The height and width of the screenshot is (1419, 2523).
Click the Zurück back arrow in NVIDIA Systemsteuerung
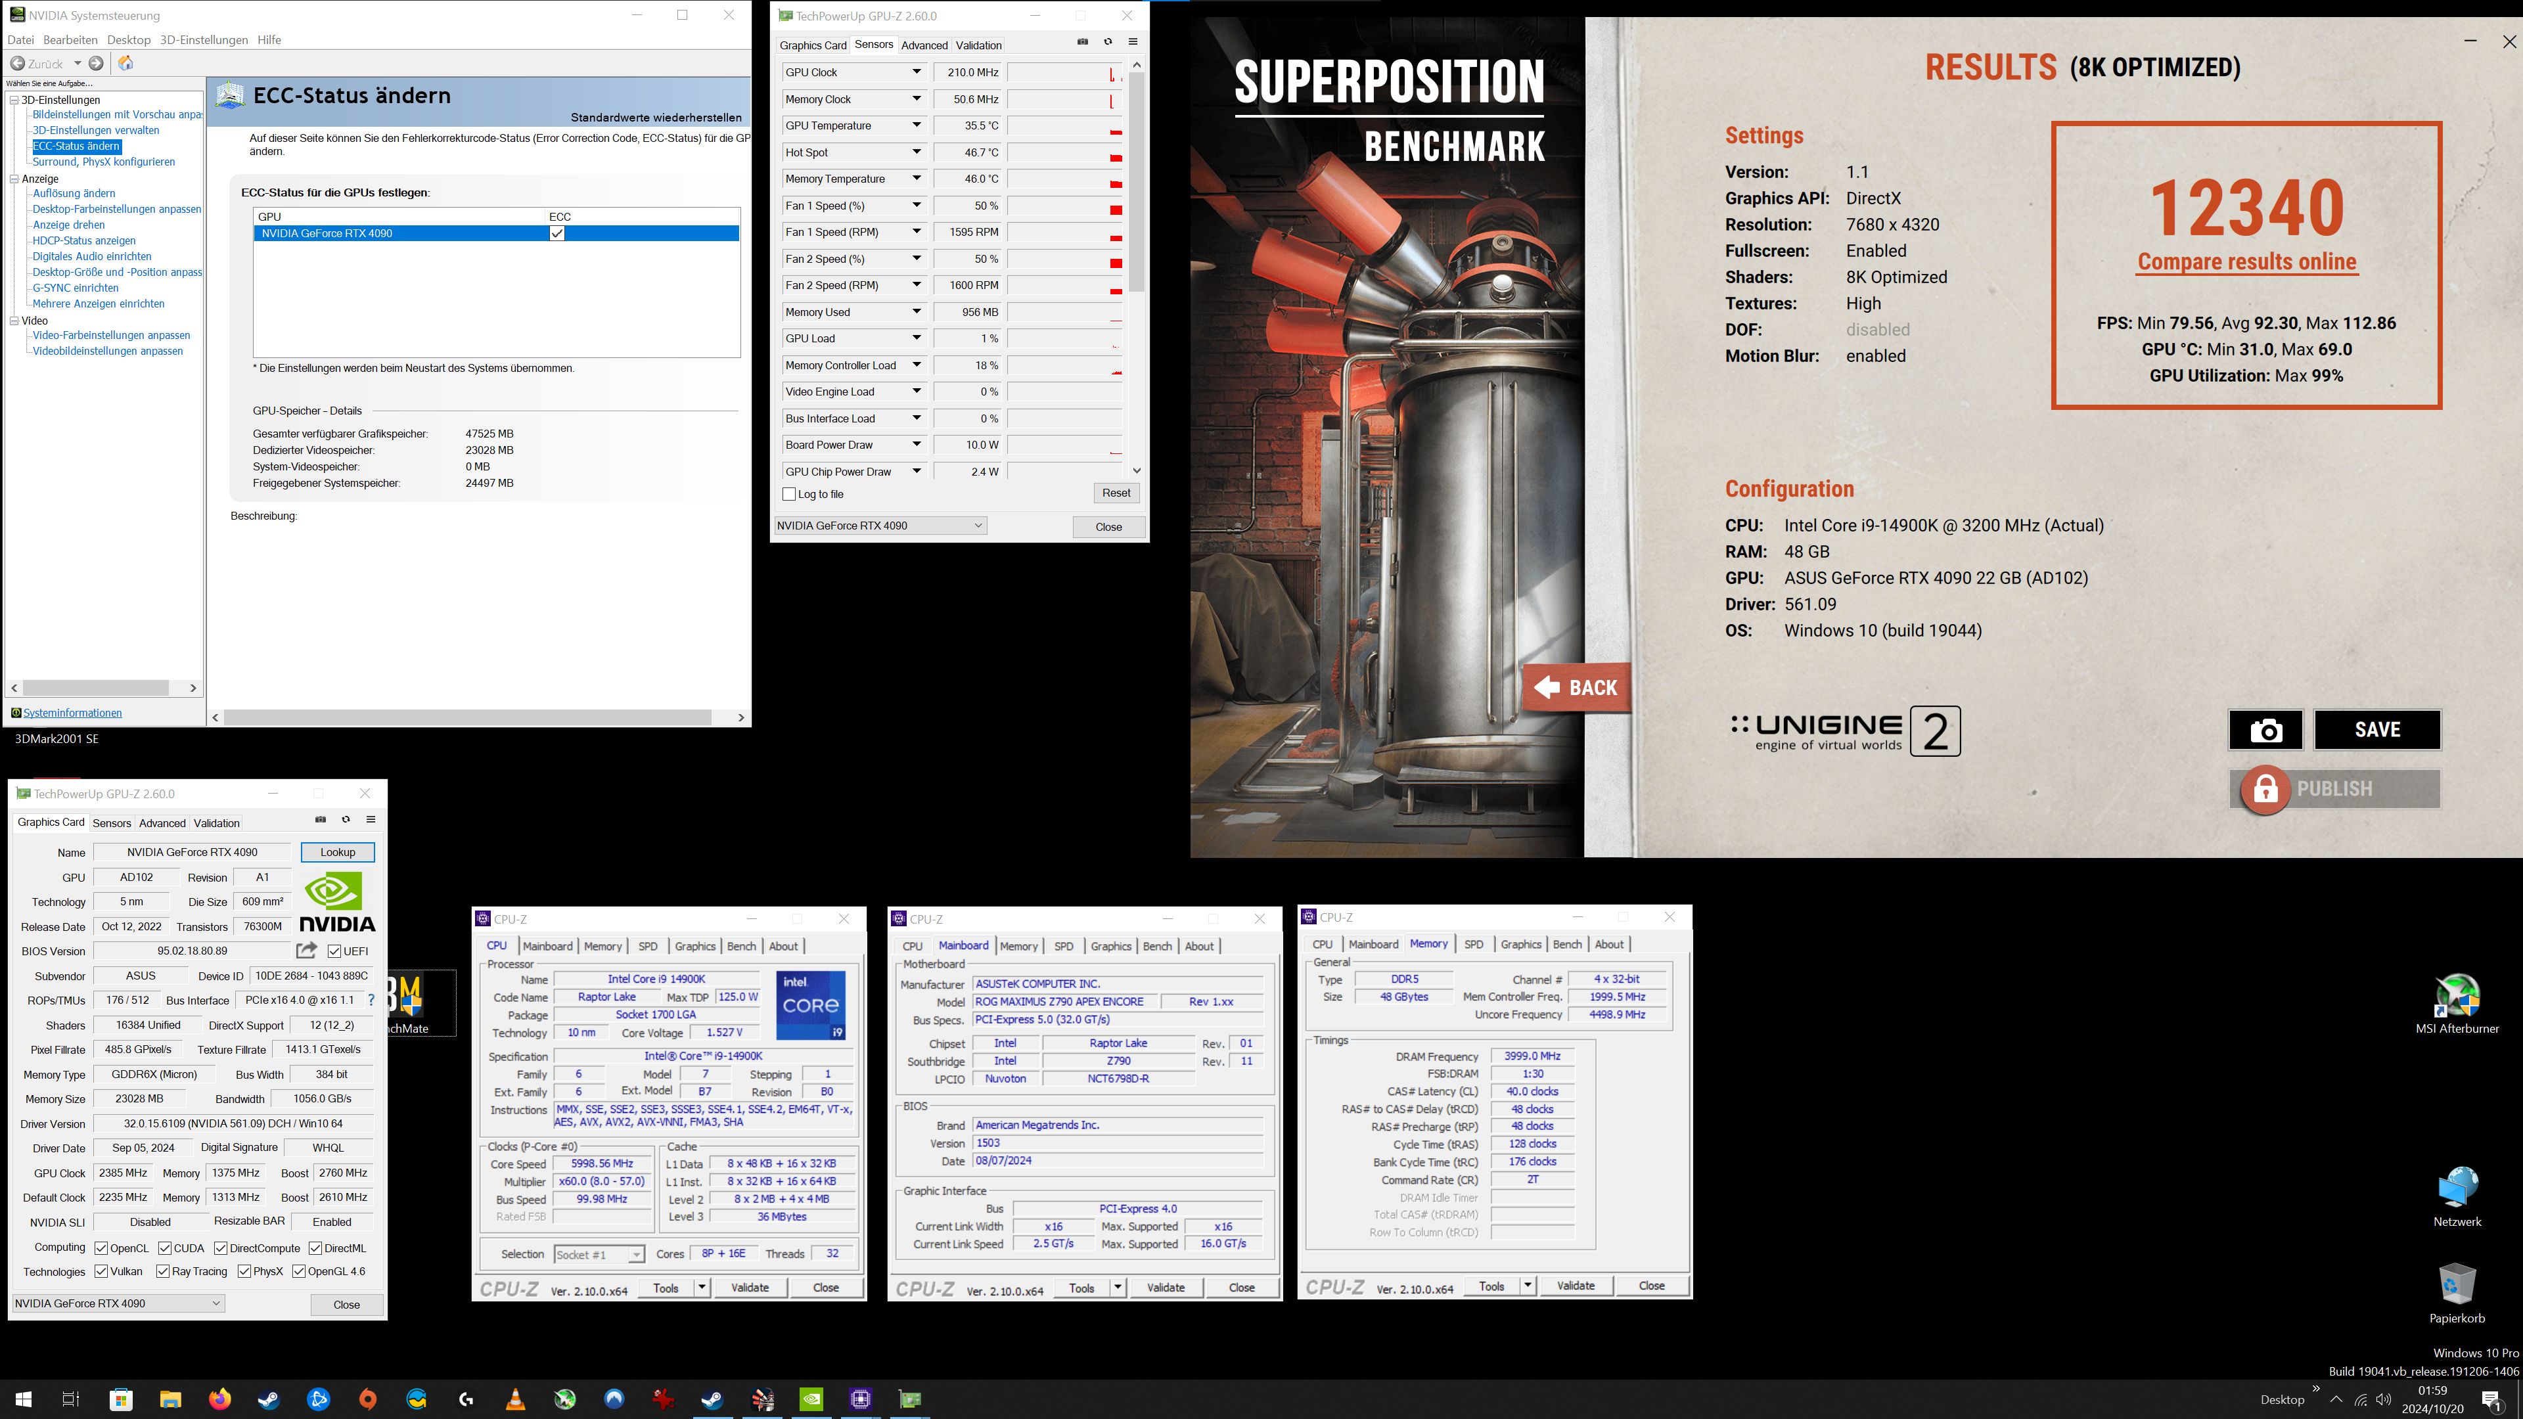[18, 64]
